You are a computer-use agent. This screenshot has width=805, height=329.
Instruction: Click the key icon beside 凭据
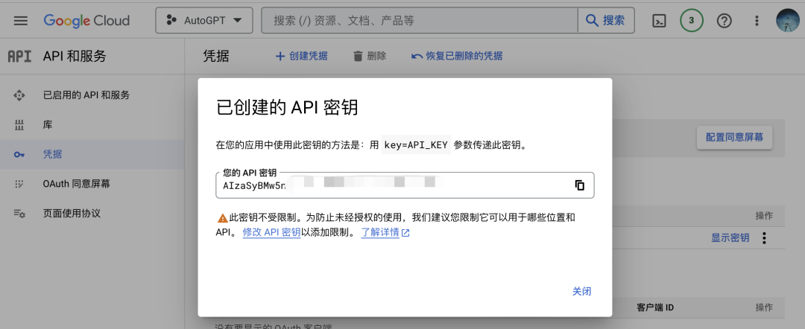pyautogui.click(x=19, y=155)
